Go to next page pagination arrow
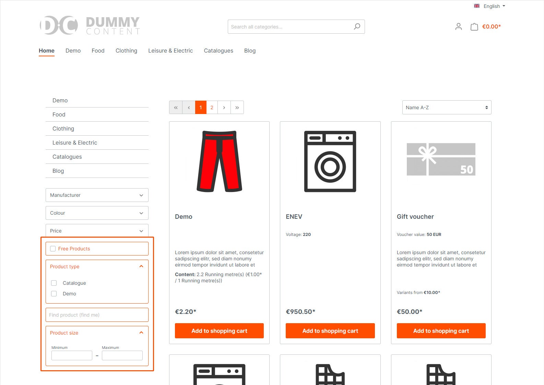Screen dimensions: 544x385 click(x=224, y=107)
